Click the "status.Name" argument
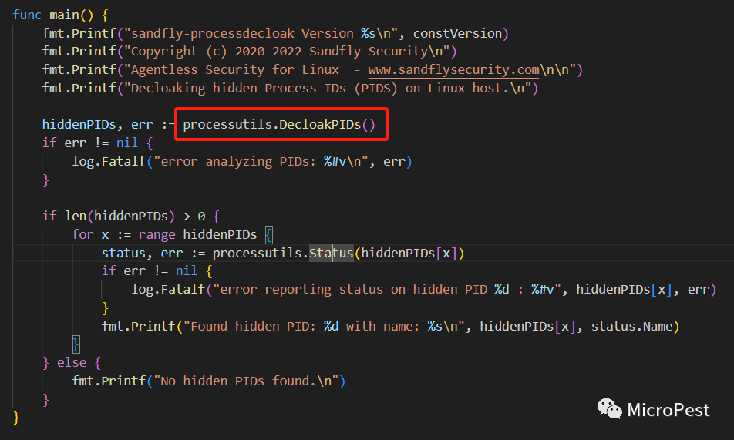The width and height of the screenshot is (734, 440). point(632,326)
